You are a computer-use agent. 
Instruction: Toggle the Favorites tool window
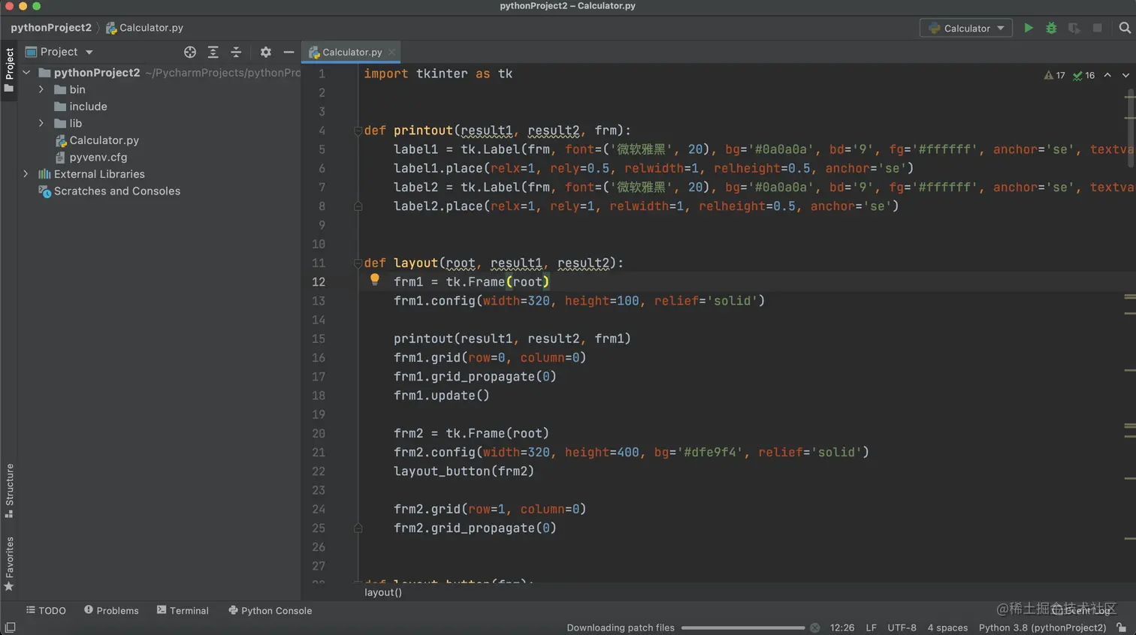[x=9, y=563]
